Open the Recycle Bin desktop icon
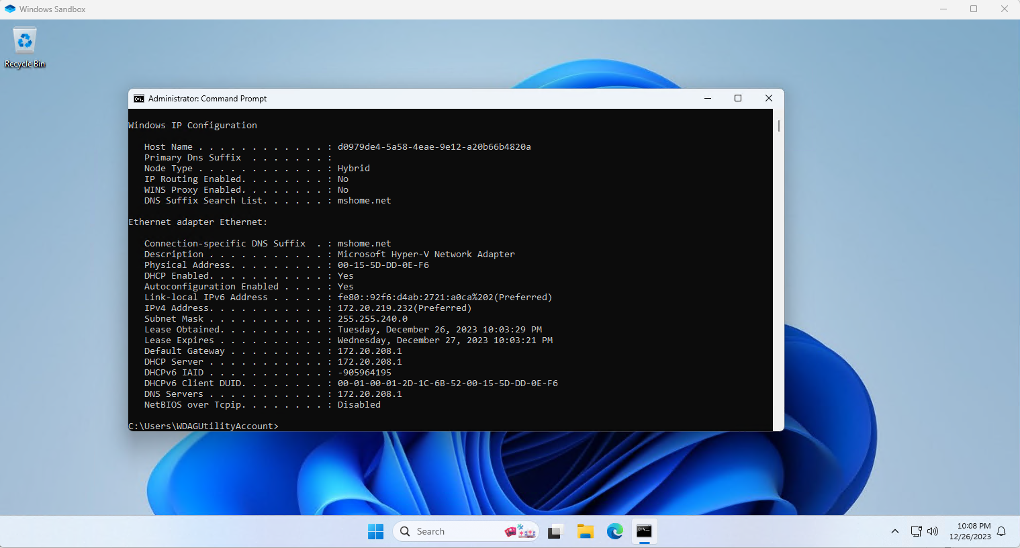Viewport: 1020px width, 548px height. 25,47
